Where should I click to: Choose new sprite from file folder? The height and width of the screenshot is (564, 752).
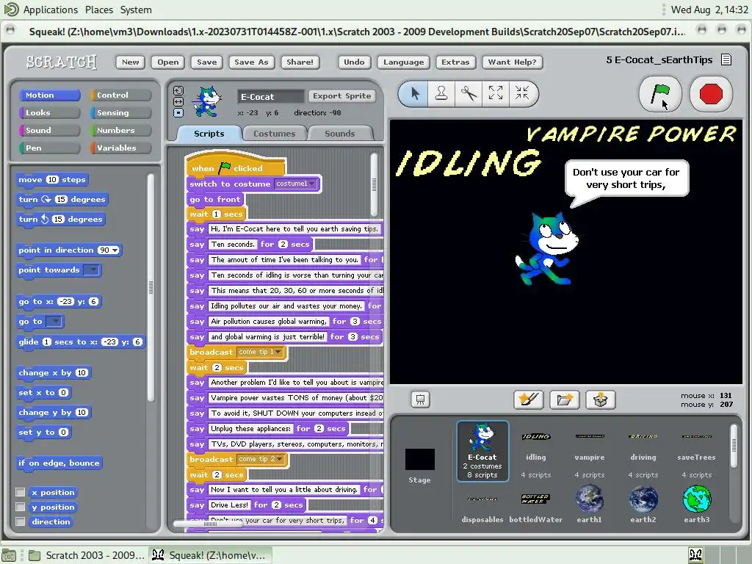pos(565,399)
